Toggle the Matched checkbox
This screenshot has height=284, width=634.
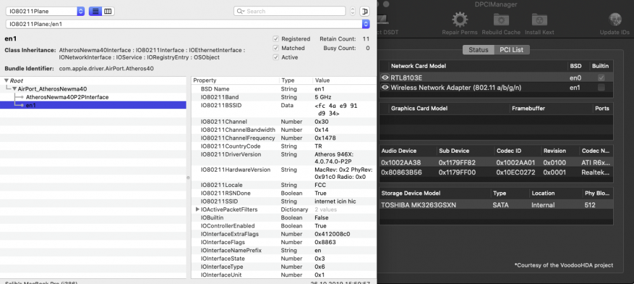click(x=276, y=48)
